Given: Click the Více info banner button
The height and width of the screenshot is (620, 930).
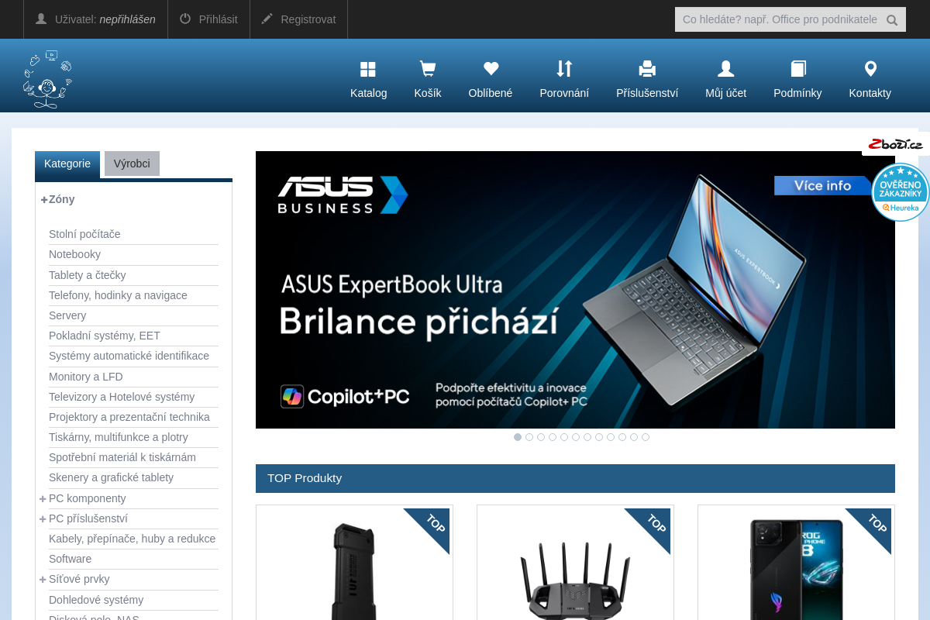Looking at the screenshot, I should [822, 185].
